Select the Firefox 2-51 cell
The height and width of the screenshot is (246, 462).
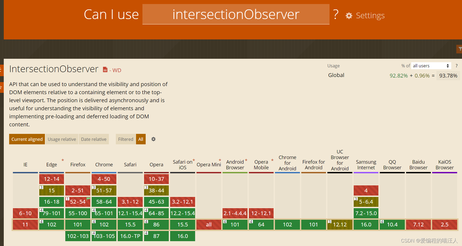[78, 190]
